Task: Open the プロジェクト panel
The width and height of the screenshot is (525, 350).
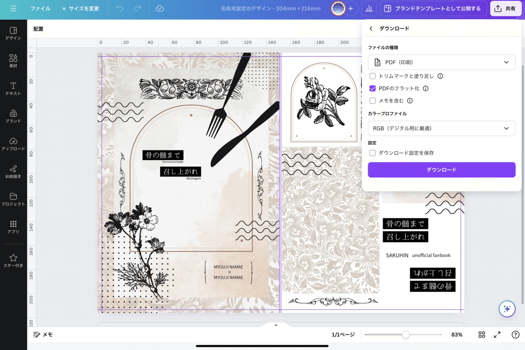Action: 13,199
